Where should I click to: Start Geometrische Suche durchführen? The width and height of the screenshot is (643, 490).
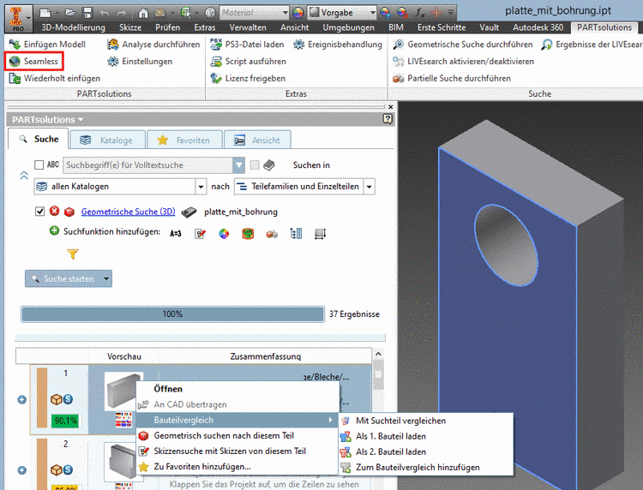tap(463, 45)
